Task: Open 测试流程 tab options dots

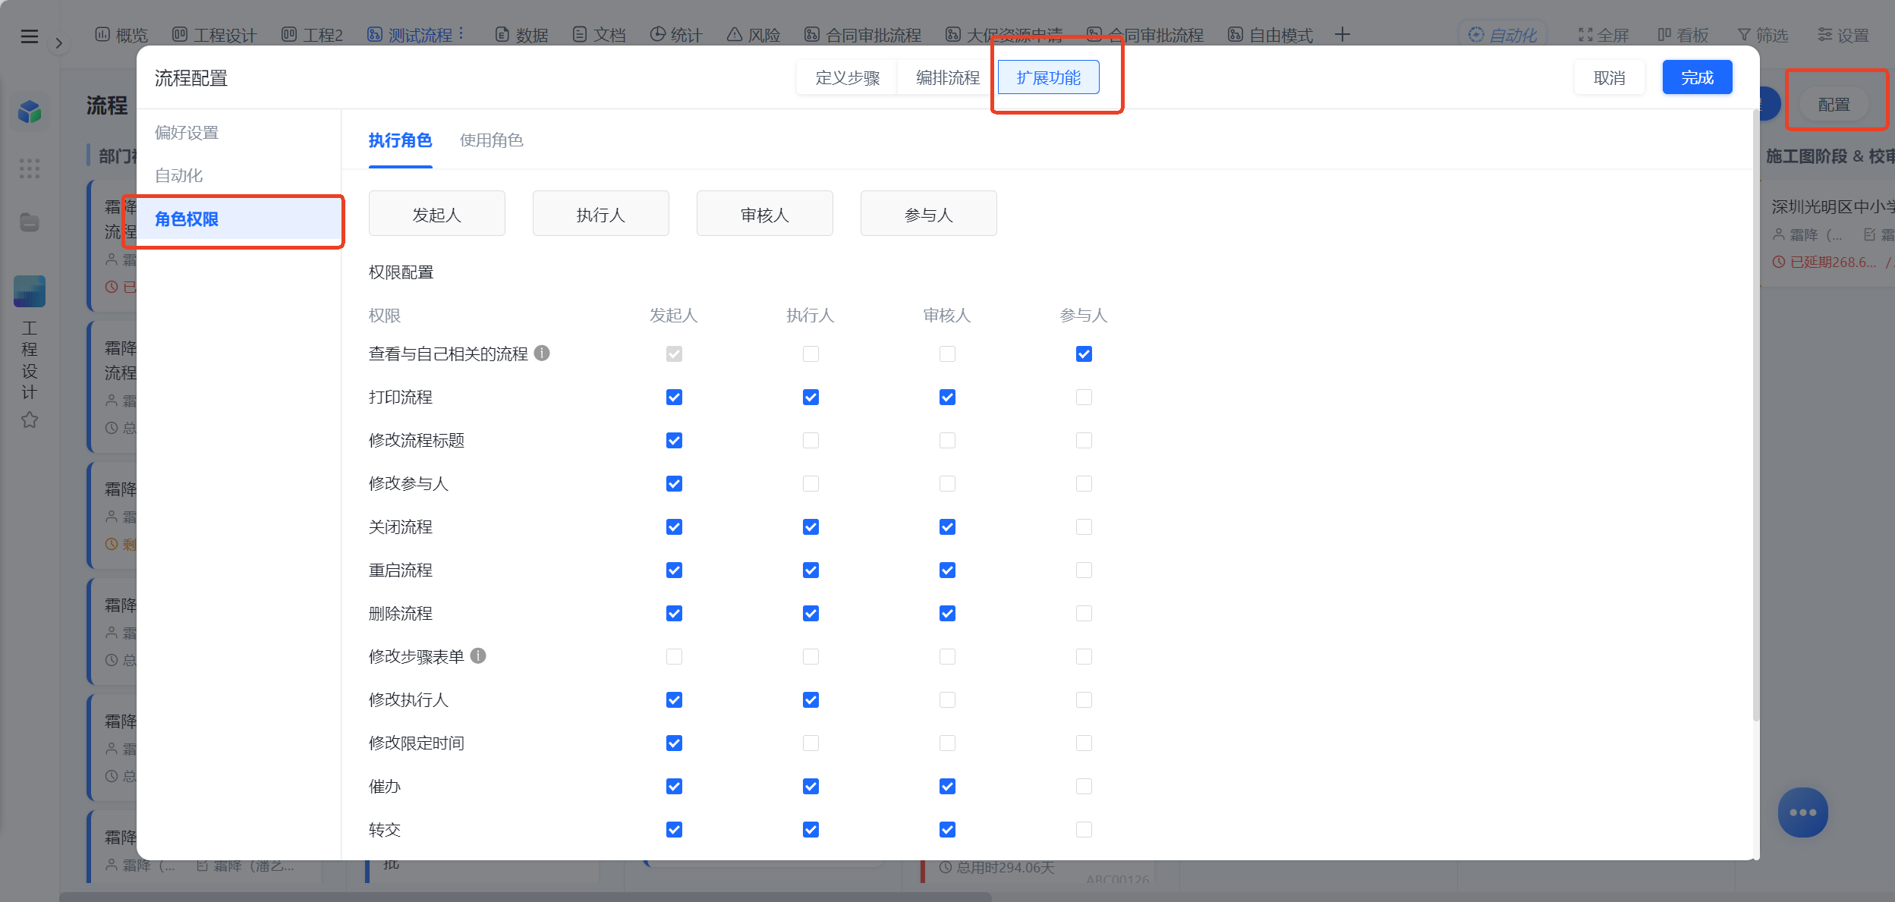Action: coord(461,34)
